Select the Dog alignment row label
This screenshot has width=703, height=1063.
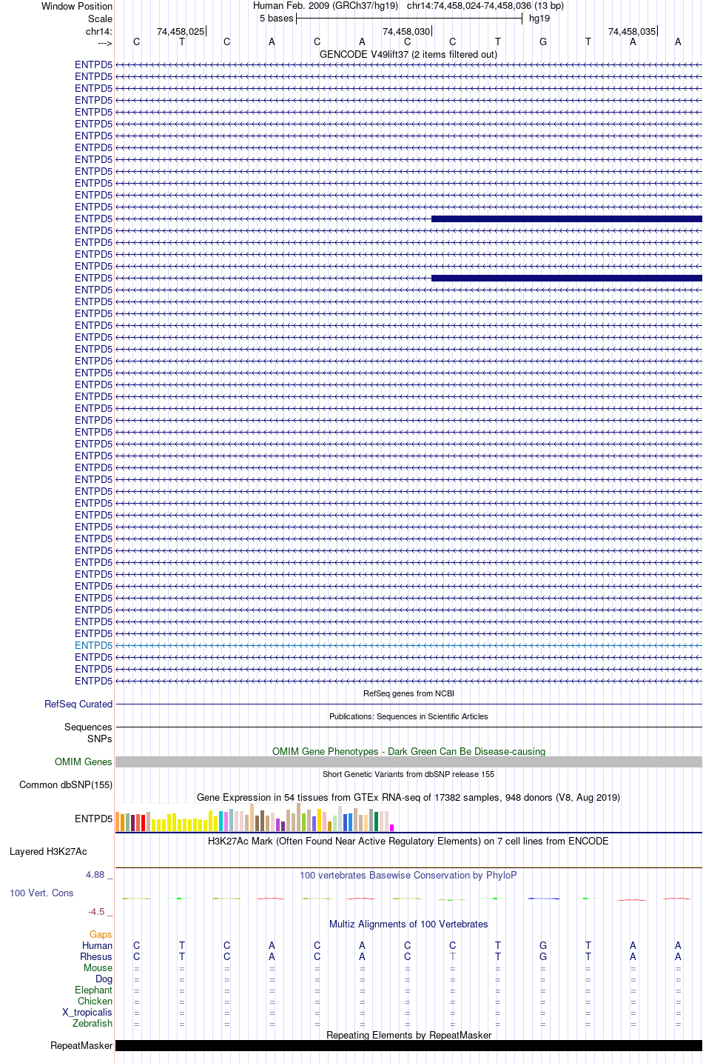click(104, 979)
